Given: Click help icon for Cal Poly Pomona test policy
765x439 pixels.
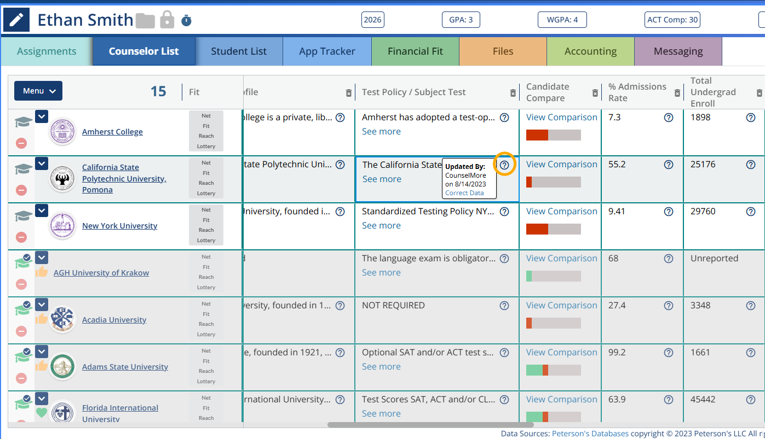Looking at the screenshot, I should [504, 165].
